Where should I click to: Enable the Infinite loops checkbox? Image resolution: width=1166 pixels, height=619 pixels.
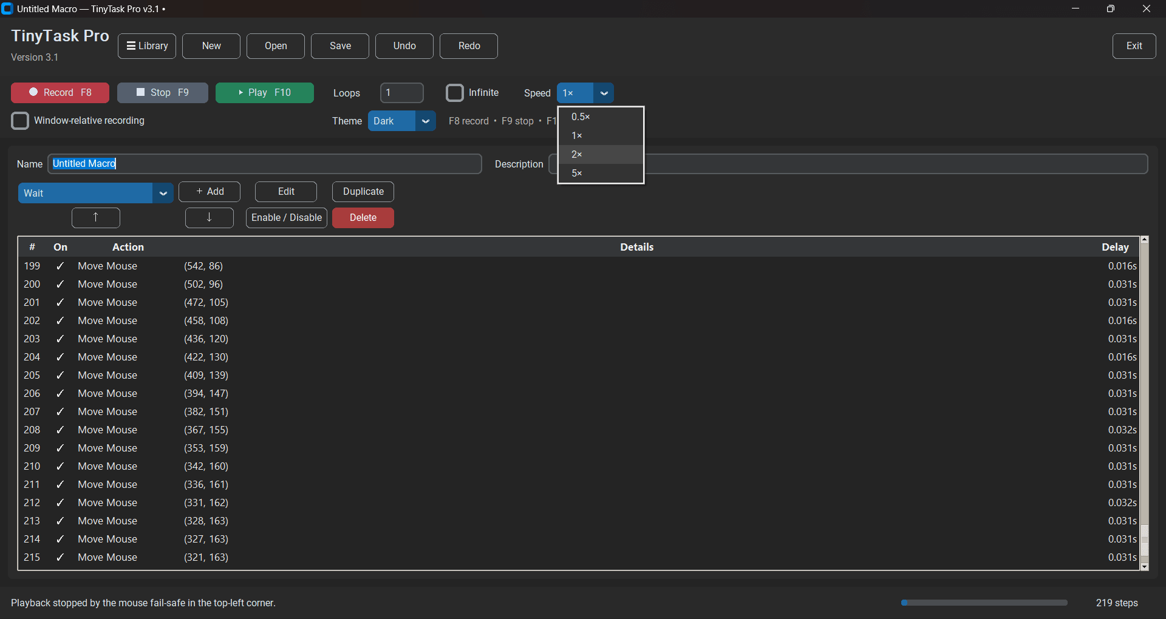pos(455,93)
